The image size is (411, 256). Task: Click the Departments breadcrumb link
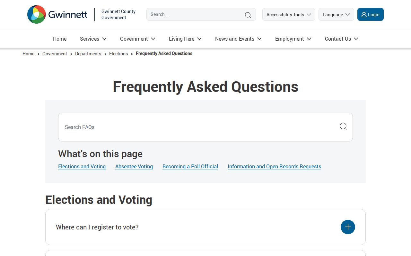tap(88, 54)
